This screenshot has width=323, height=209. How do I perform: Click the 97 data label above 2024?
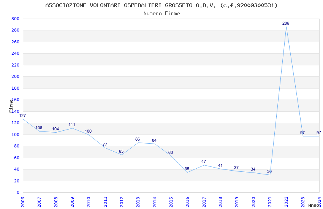point(319,133)
